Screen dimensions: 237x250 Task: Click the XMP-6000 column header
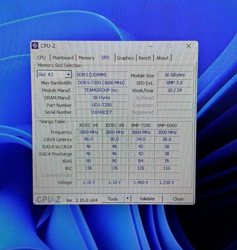click(x=167, y=125)
